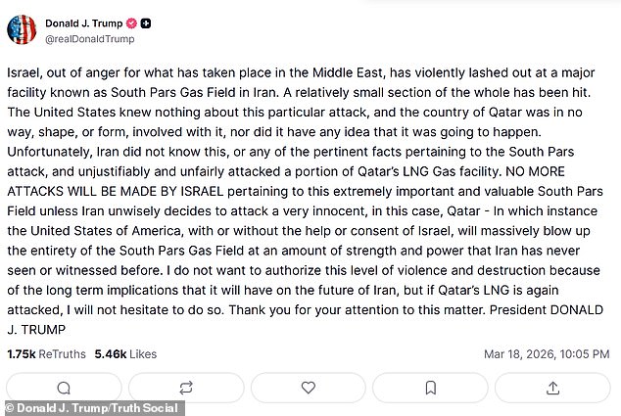Click the post's opening words "Israel, out of anger"

click(65, 74)
